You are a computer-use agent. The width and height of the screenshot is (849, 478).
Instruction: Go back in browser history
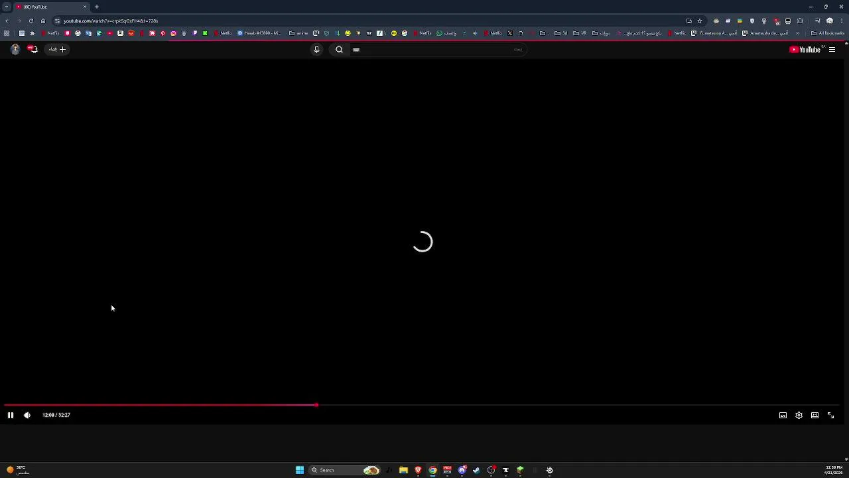(x=7, y=21)
